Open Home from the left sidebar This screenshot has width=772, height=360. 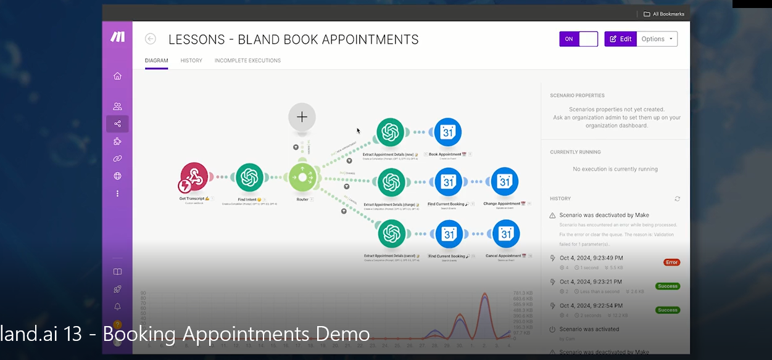pos(117,76)
